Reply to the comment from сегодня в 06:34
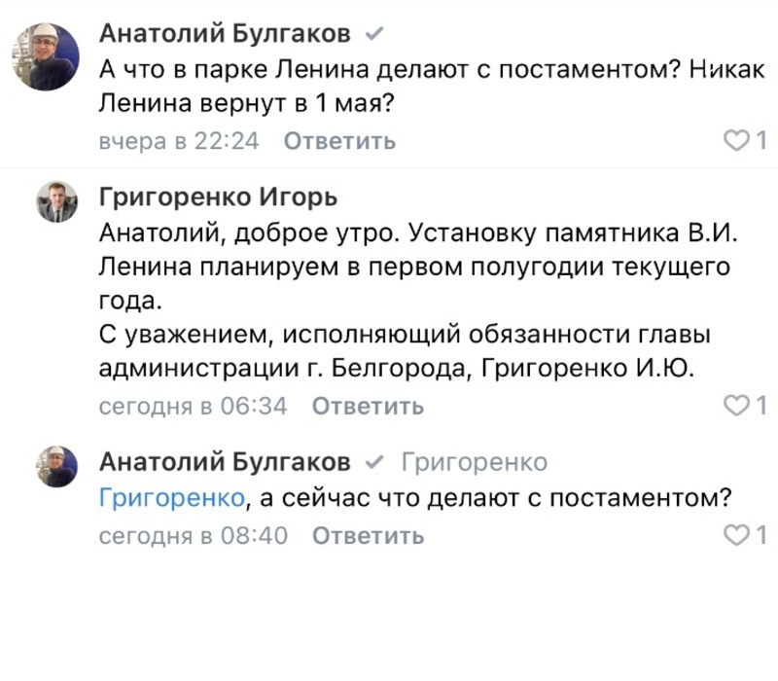Viewport: 778px width, 681px height. click(368, 406)
